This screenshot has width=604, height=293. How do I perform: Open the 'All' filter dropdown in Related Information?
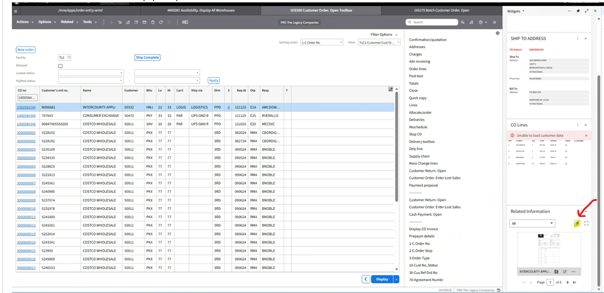click(x=532, y=223)
